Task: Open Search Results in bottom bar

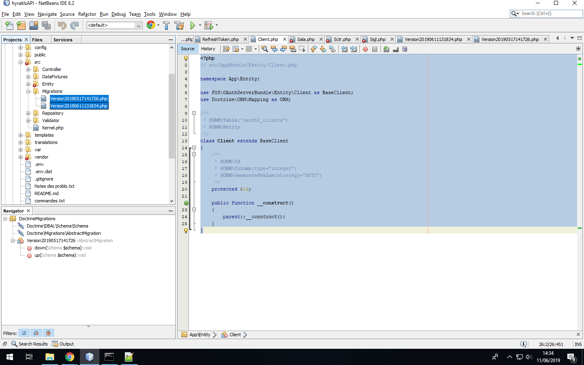Action: coord(30,344)
